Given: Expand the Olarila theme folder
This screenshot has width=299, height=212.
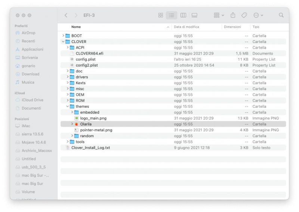Looking at the screenshot, I should tap(72, 124).
